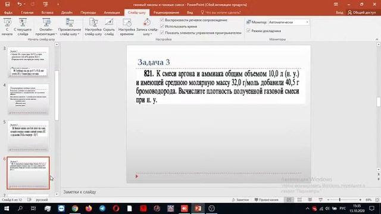Select slide 4 thumbnail
Viewport: 381px width, 214px height.
pyautogui.click(x=28, y=99)
